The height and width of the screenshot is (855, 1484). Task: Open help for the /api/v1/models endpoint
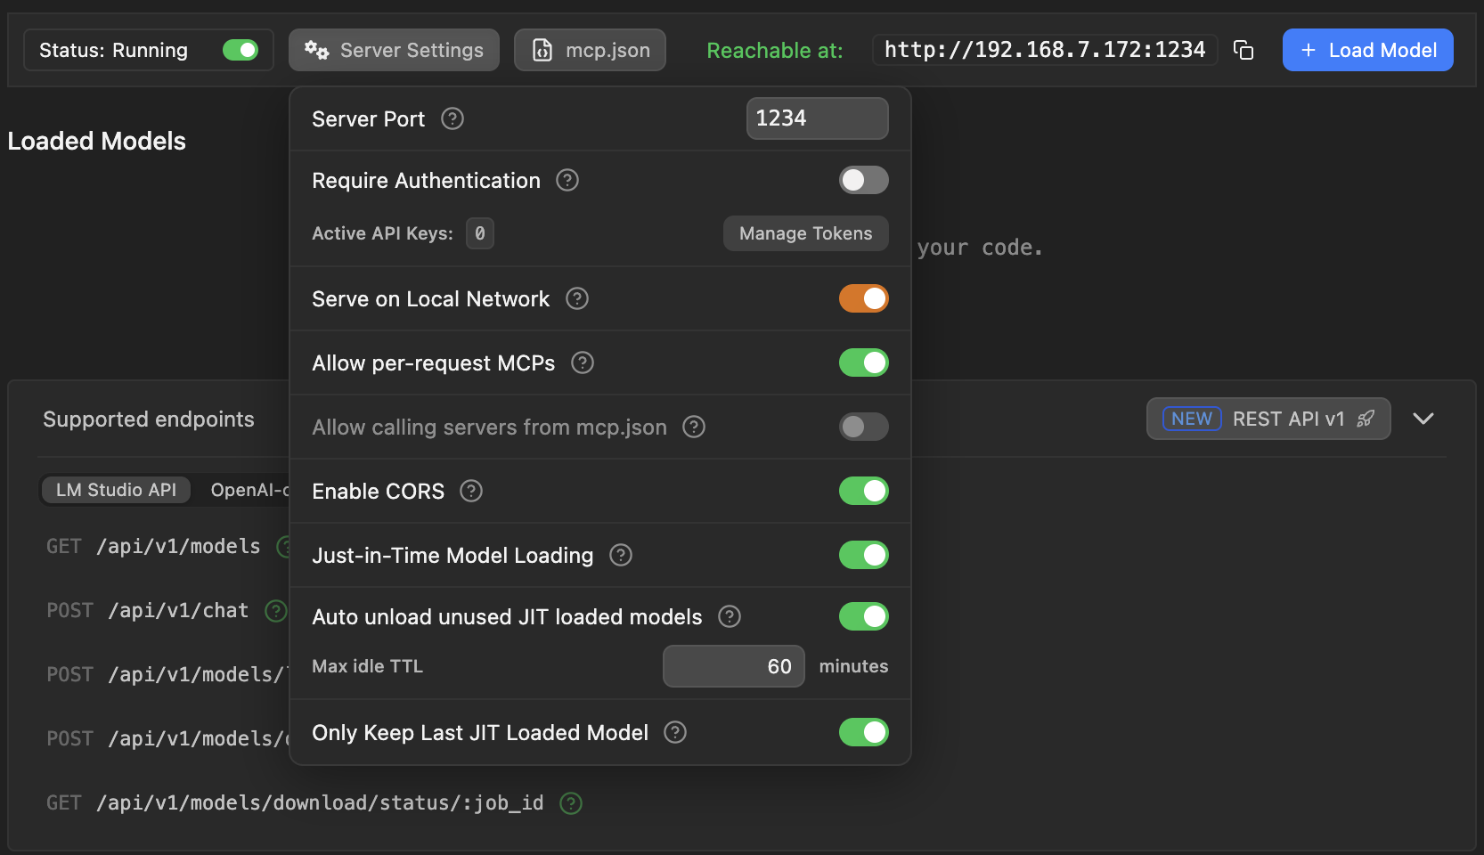coord(285,547)
